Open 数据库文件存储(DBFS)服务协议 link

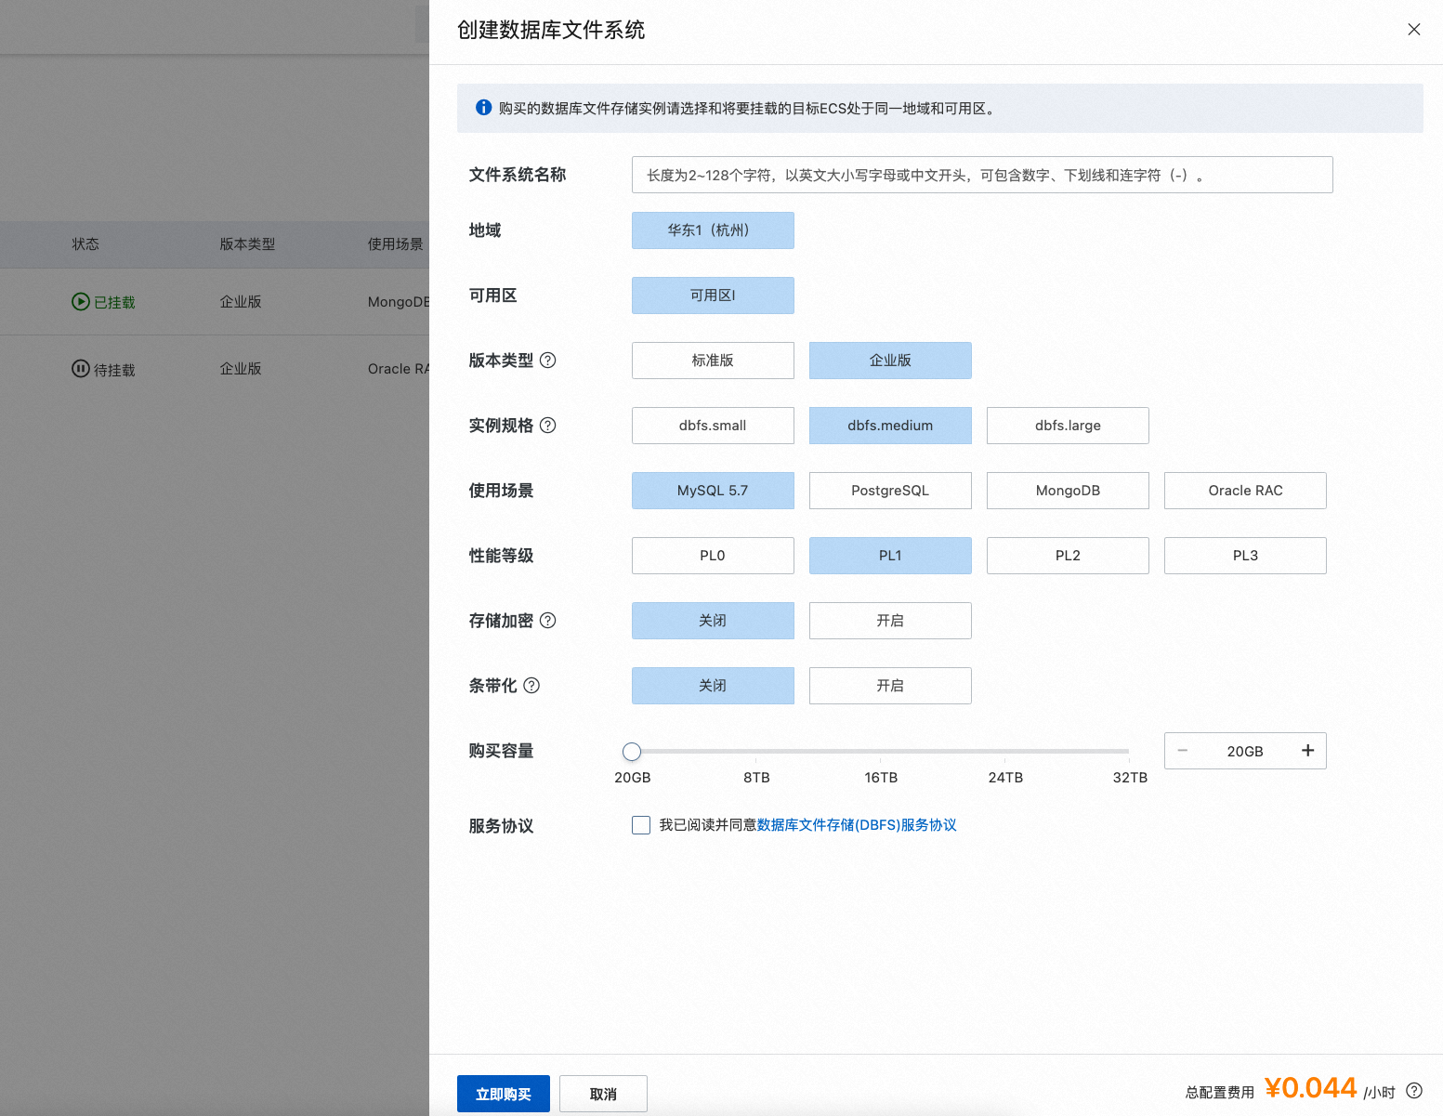857,825
